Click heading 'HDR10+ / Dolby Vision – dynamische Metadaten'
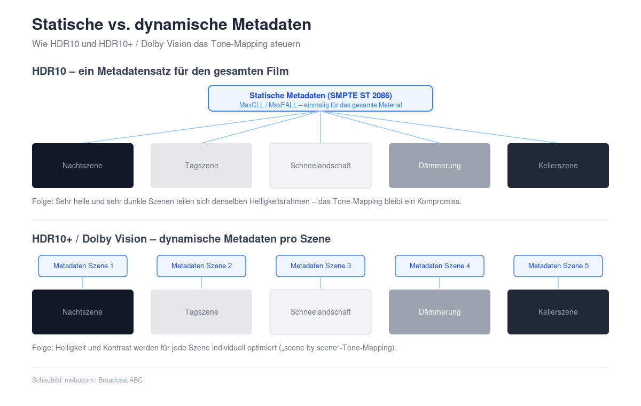Screen dimensions: 641x406 (x=181, y=239)
